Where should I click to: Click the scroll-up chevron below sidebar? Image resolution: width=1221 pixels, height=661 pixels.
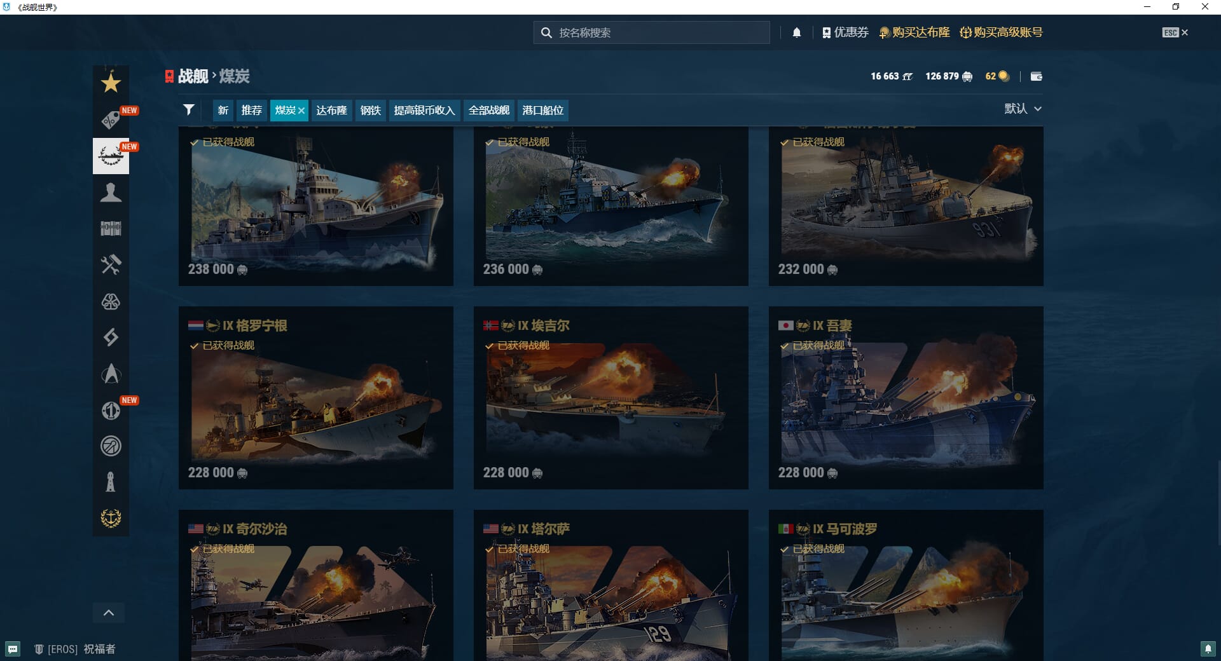click(109, 613)
